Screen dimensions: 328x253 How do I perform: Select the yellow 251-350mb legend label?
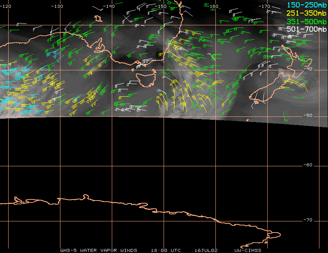(x=307, y=13)
